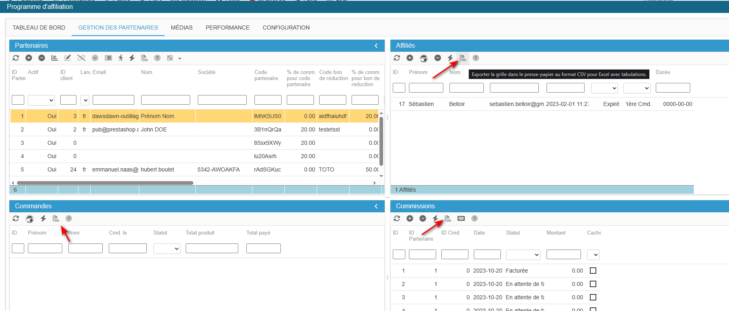Export Partenaires grid to CSV

[144, 58]
